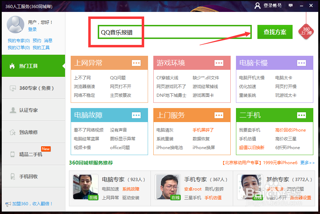320x214 pixels.
Task: Switch to 360专家(免费) sidebar tab
Action: click(33, 88)
